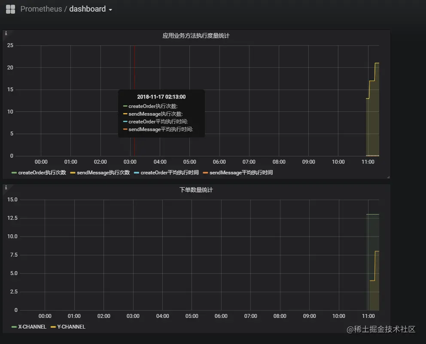Click the info icon on 下单数量统计 panel
This screenshot has height=344, width=426.
tap(5, 187)
